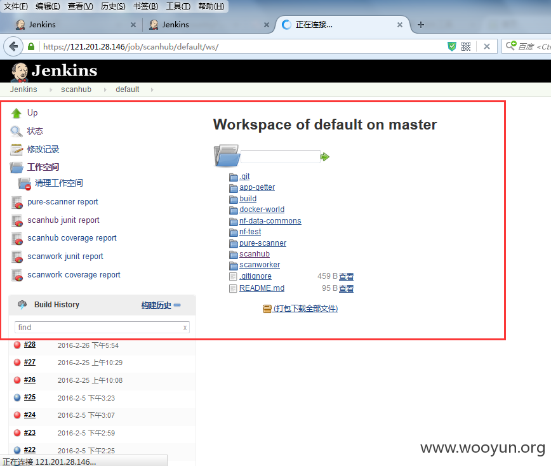Viewport: 551px width, 466px height.
Task: Open the scanhub folder link
Action: [x=255, y=254]
